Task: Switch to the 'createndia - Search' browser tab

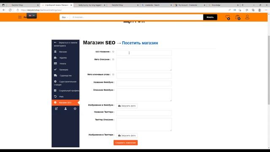Action: [x=157, y=5]
